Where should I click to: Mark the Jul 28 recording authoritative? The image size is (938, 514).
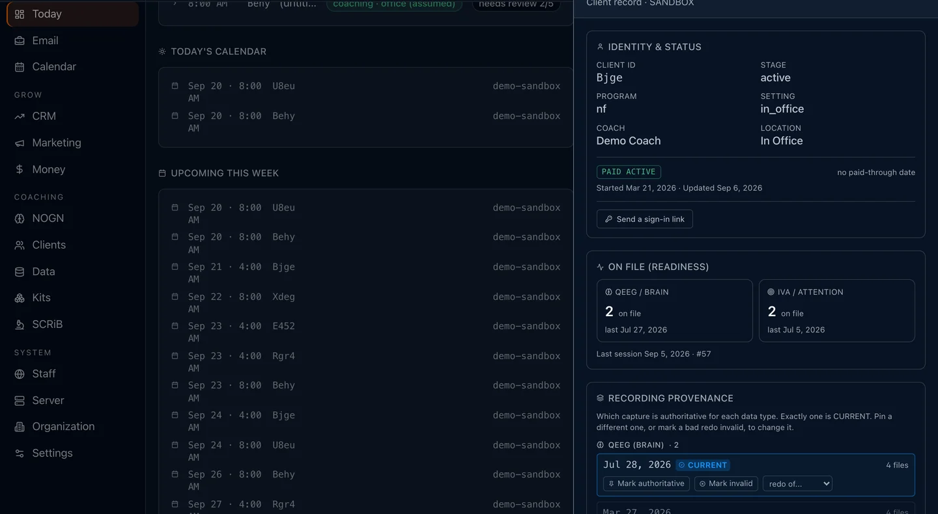[646, 483]
